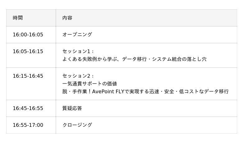Click the 内容 column header
The height and width of the screenshot is (143, 249).
pos(67,18)
